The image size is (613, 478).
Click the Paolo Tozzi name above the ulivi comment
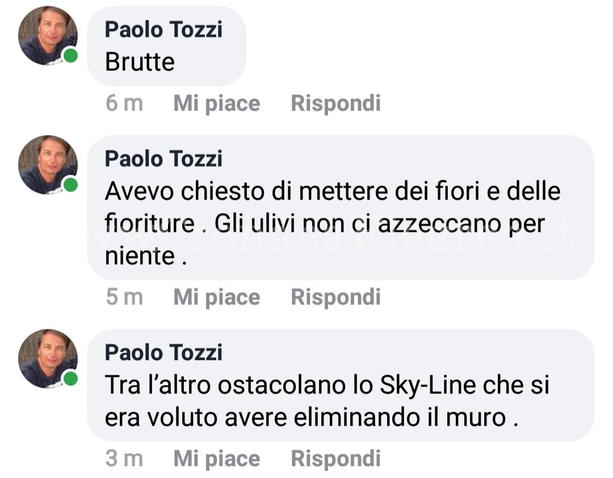pyautogui.click(x=163, y=159)
